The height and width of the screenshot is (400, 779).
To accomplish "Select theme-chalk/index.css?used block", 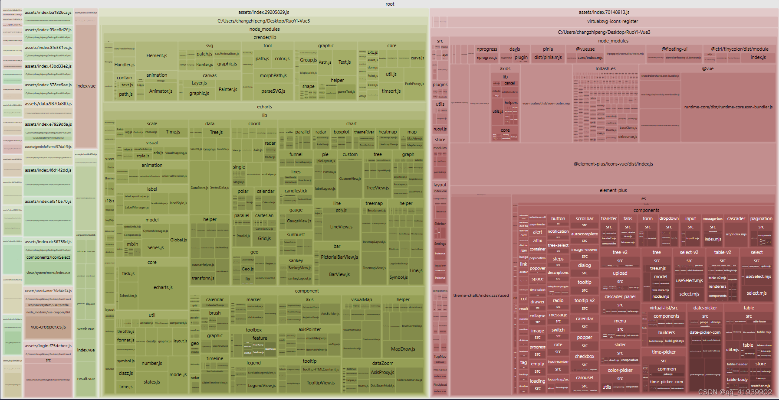I will [x=481, y=296].
